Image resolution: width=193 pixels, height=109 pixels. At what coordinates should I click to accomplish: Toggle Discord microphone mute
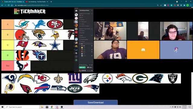[88, 71]
